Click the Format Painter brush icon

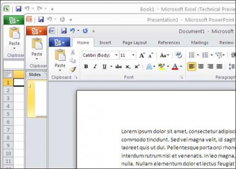(73, 69)
